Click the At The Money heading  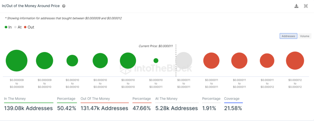(x=166, y=99)
